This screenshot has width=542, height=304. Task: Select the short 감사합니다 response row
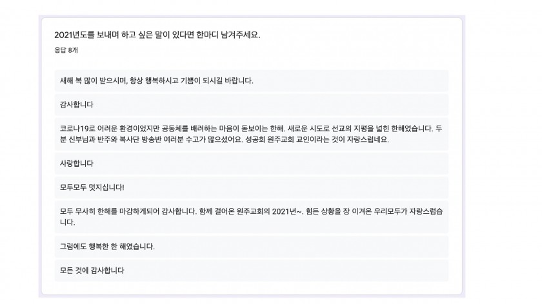[x=251, y=104]
